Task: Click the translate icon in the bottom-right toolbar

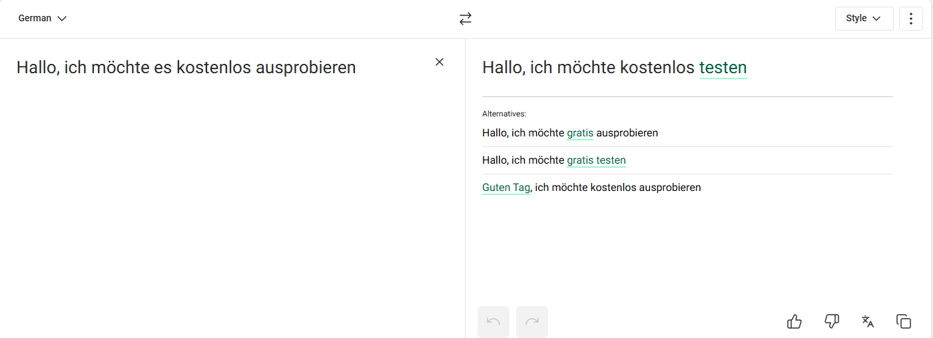Action: 868,322
